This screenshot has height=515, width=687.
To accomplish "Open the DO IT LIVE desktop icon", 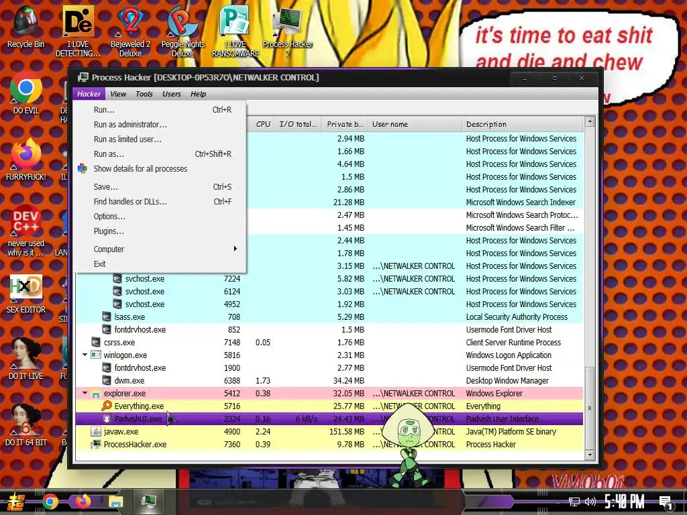I will coord(26,359).
